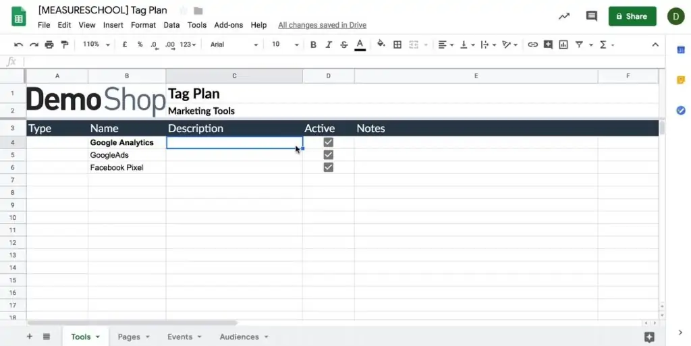Open text wrapping dropdown
Screen dimensions: 691x346
pyautogui.click(x=489, y=45)
